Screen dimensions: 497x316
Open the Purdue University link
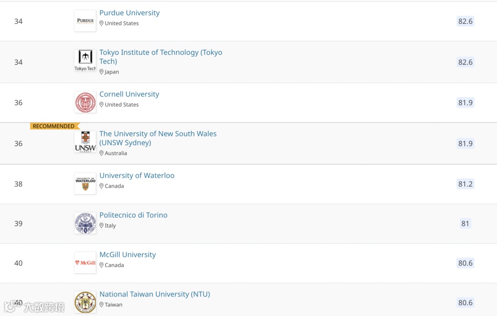click(129, 13)
